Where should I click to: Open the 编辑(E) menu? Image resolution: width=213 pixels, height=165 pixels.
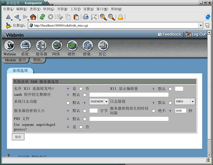21,9
